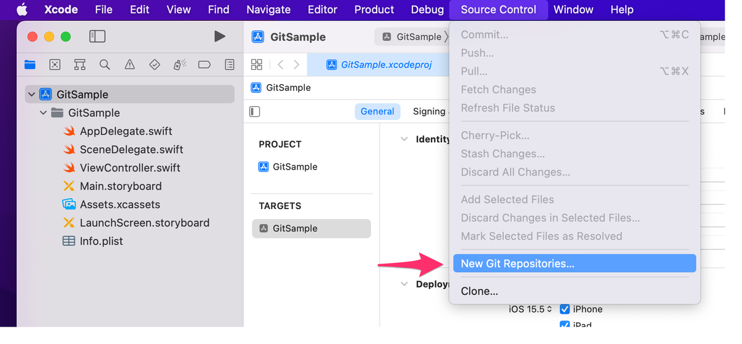Viewport: 742px width, 344px height.
Task: Open the Find navigator magnifier icon
Action: point(104,64)
